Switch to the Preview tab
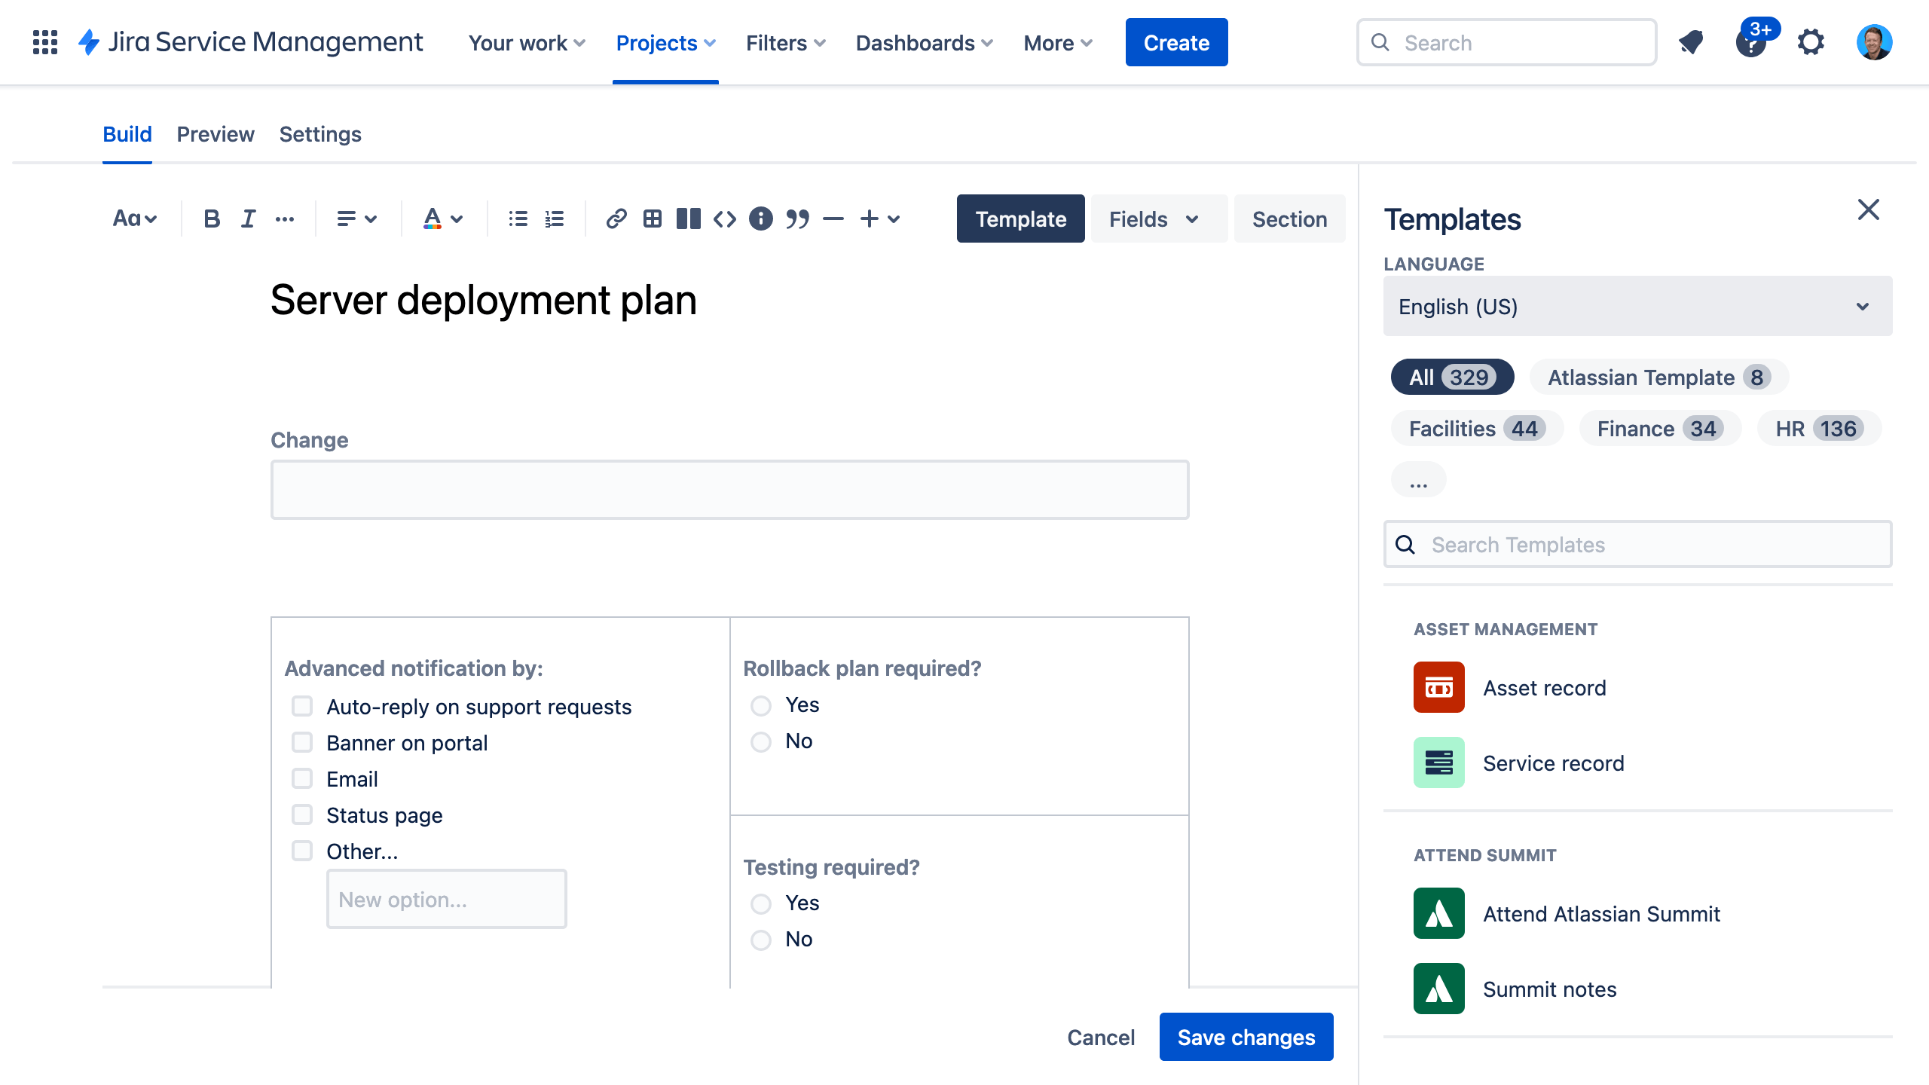Viewport: 1929px width, 1085px height. pyautogui.click(x=215, y=134)
